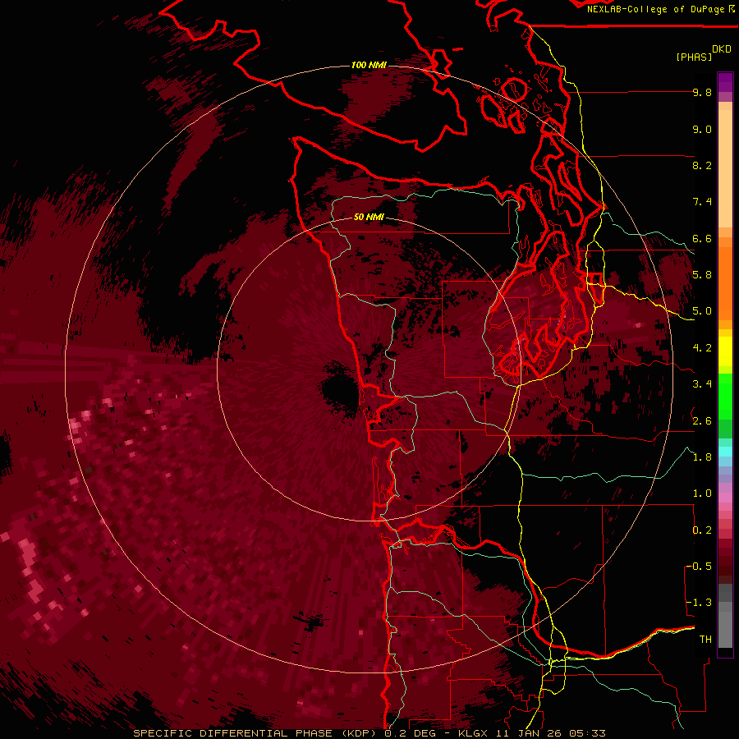Click the 3.4 value on the color scale
This screenshot has width=739, height=739.
(x=702, y=384)
